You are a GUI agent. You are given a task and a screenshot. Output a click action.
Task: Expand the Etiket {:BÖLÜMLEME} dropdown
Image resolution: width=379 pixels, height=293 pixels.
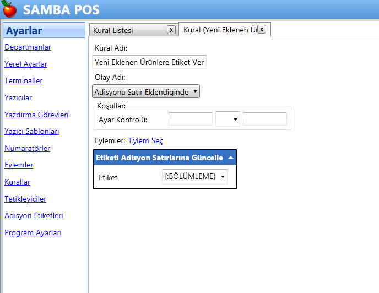195,177
